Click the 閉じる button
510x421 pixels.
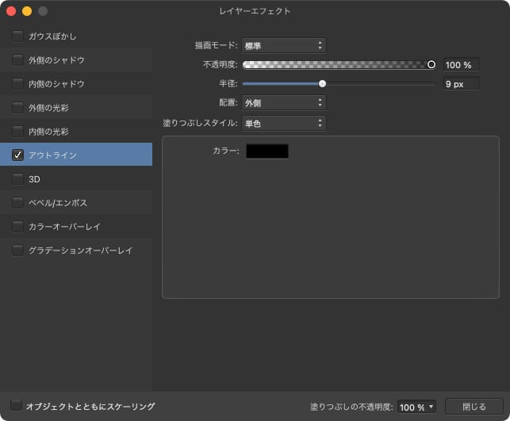pyautogui.click(x=474, y=406)
